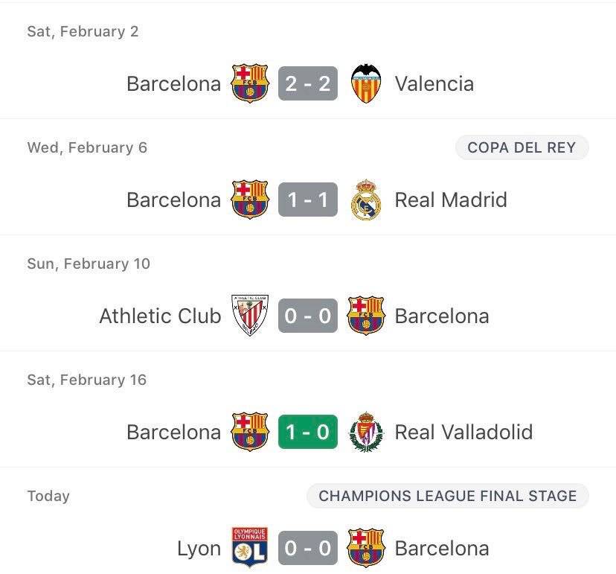Click the Real Valladolid crest icon
The height and width of the screenshot is (574, 616).
click(366, 432)
